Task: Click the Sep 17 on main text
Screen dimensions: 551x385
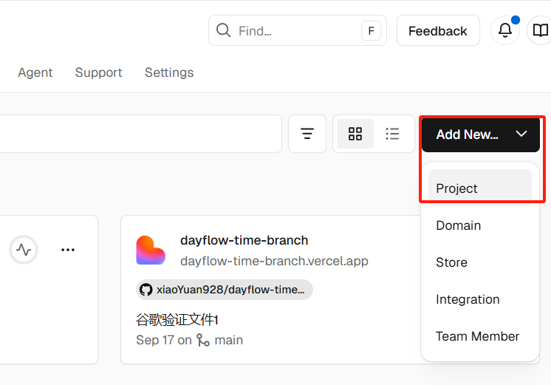Action: 189,340
